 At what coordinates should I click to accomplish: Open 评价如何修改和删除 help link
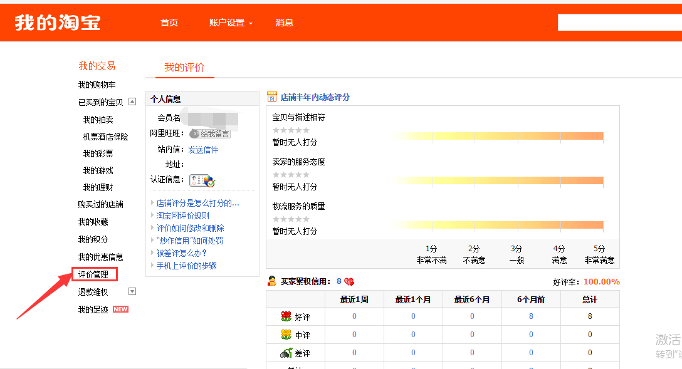(190, 228)
